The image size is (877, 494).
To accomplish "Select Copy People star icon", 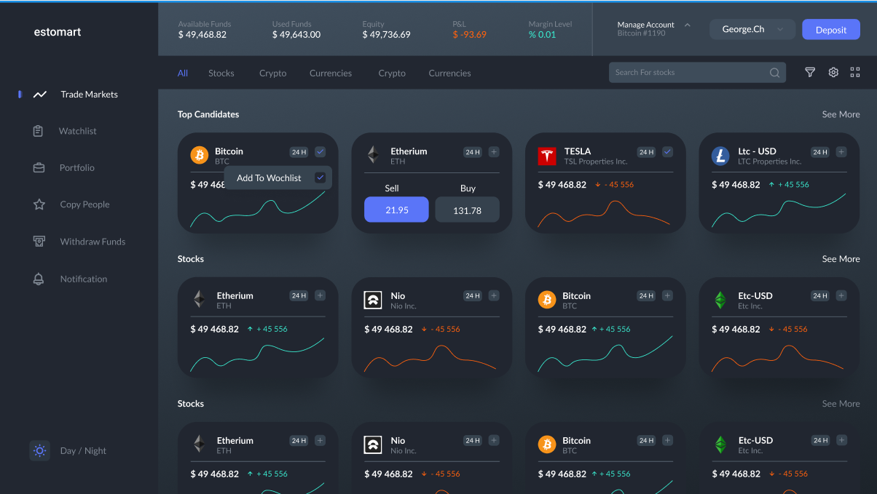I will point(39,204).
